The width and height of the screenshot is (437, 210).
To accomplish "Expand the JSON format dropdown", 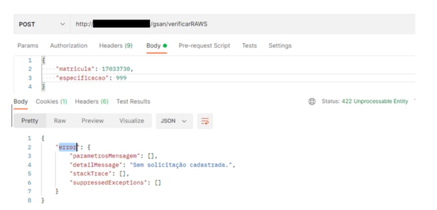I will [x=174, y=121].
